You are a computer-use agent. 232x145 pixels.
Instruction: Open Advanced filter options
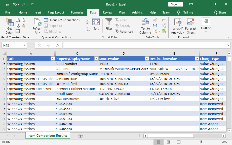click(x=124, y=32)
